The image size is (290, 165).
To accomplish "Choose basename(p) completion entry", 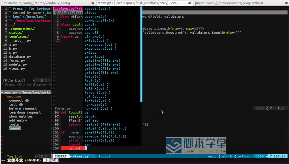I will [95, 16].
